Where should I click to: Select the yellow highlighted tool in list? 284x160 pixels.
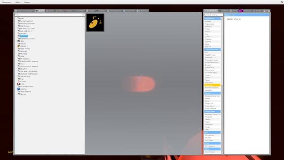pyautogui.click(x=212, y=85)
